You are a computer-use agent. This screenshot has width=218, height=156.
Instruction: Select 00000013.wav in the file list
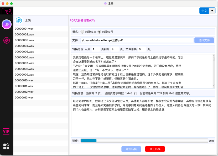click(41, 98)
